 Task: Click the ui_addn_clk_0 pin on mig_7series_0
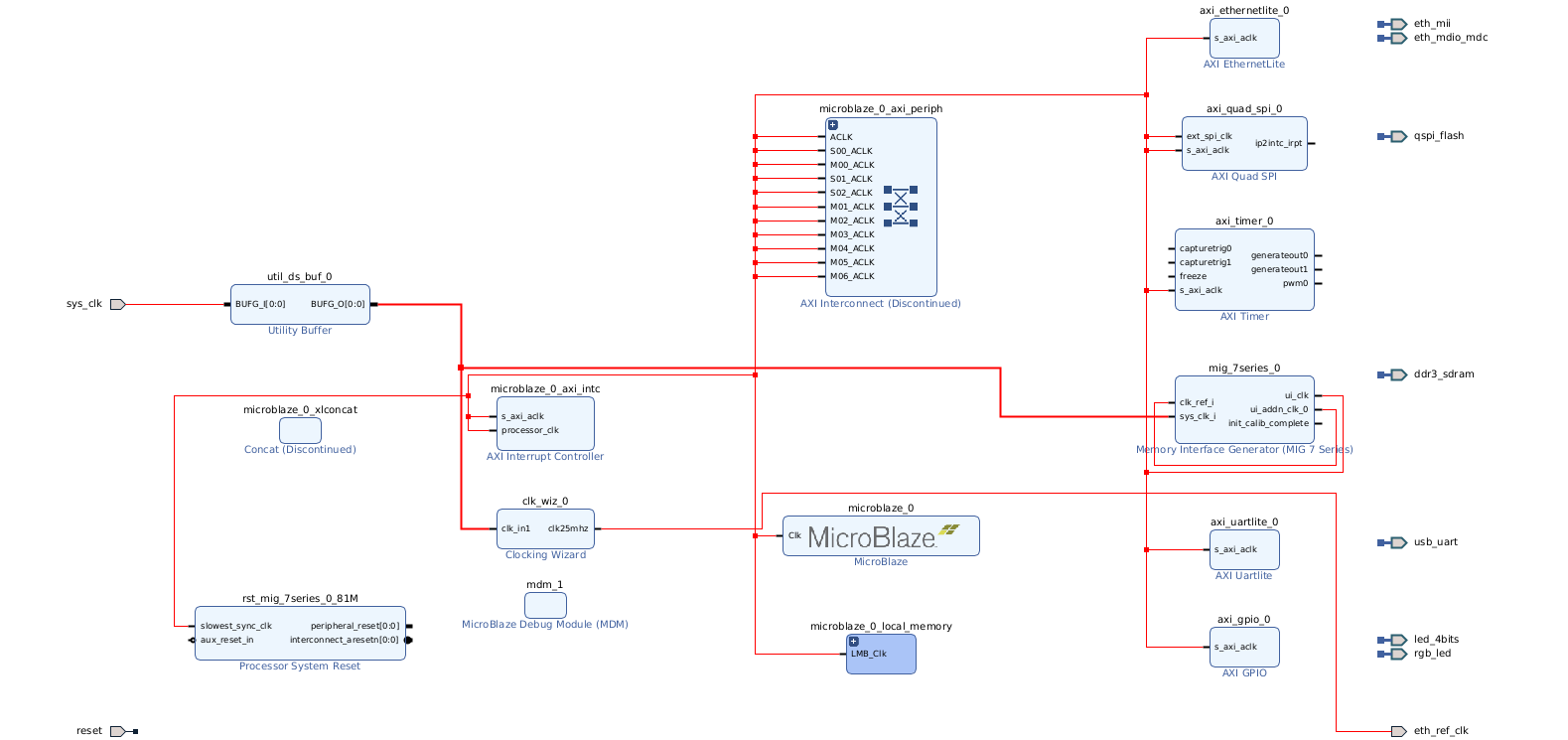tap(1279, 410)
